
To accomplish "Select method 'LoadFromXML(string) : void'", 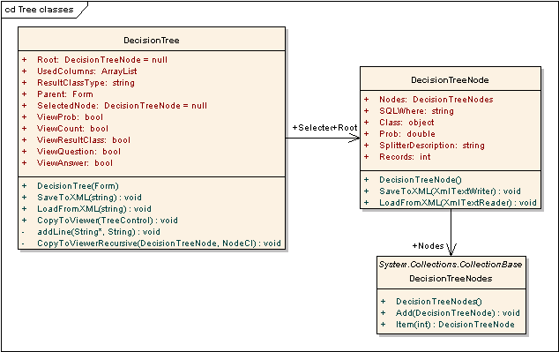I will [94, 208].
